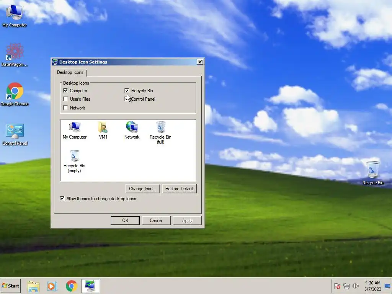This screenshot has width=392, height=294.
Task: Click the Restore Default button
Action: click(179, 189)
